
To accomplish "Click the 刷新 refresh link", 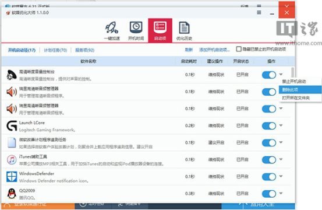I will [189, 50].
